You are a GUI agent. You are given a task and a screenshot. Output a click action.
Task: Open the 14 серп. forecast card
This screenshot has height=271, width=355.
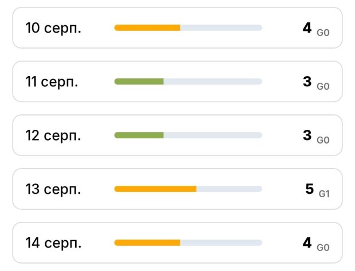coord(178,243)
